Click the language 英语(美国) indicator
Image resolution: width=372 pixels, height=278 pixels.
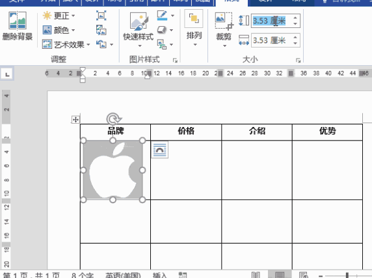[123, 275]
